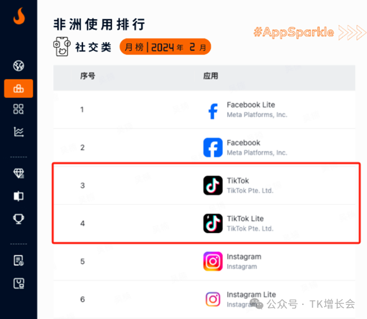Select the orange ranking podium icon
This screenshot has width=367, height=319.
19,89
